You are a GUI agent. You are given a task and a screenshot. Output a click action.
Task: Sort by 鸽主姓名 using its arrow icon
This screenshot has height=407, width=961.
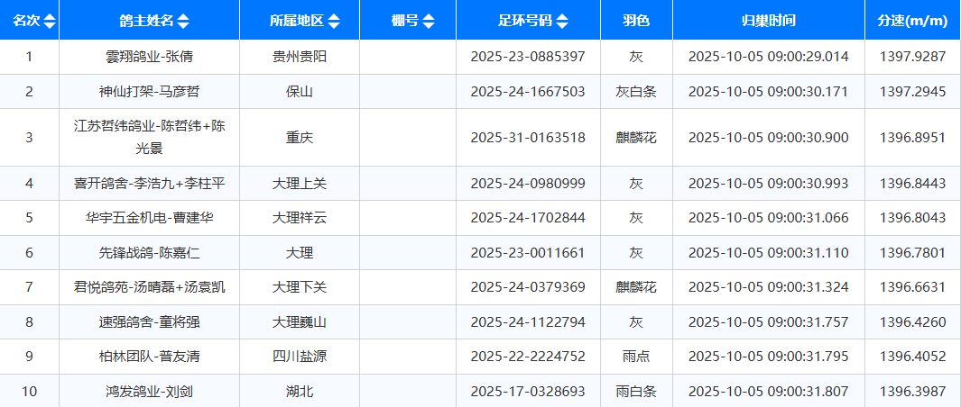point(183,21)
